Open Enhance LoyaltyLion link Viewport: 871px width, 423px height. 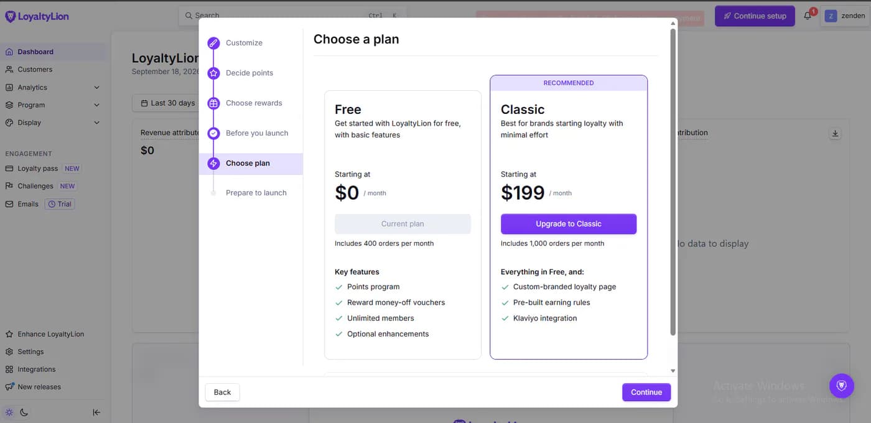coord(51,334)
